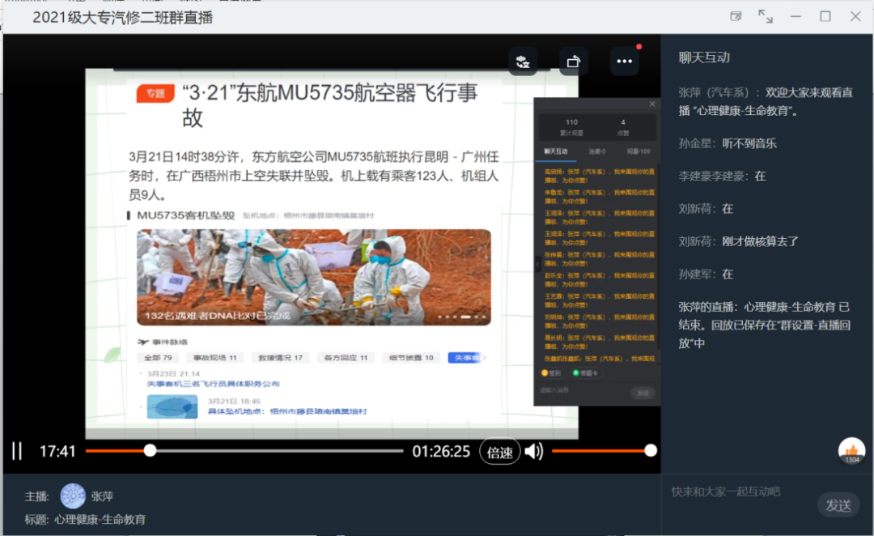Open the voice translation subtitle icon
Screen dimensions: 874x536
(x=523, y=62)
